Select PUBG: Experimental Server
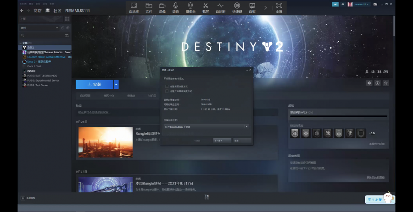 (45, 81)
